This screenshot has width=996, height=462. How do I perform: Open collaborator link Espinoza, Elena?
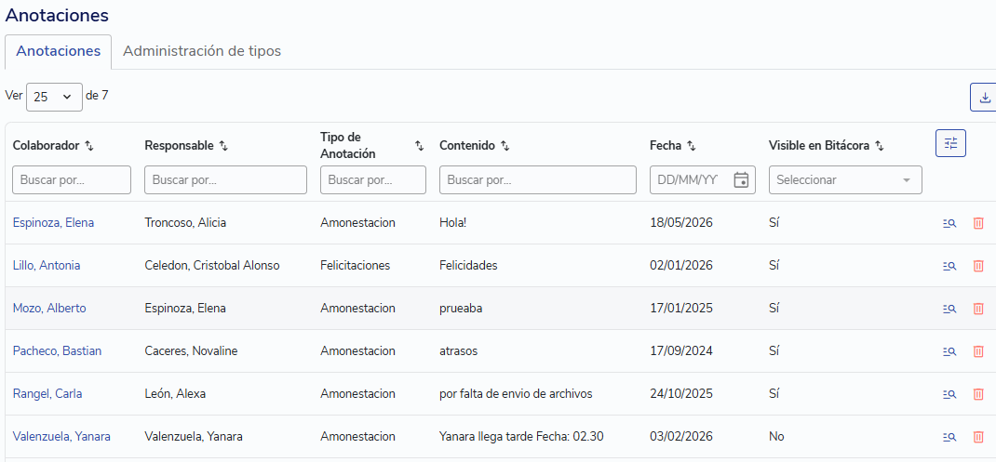[53, 223]
